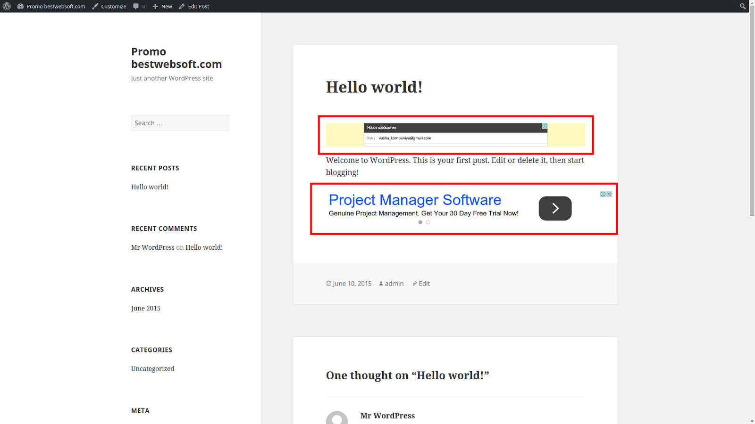
Task: Click Mr WordPress in Recent Comments
Action: pos(153,247)
